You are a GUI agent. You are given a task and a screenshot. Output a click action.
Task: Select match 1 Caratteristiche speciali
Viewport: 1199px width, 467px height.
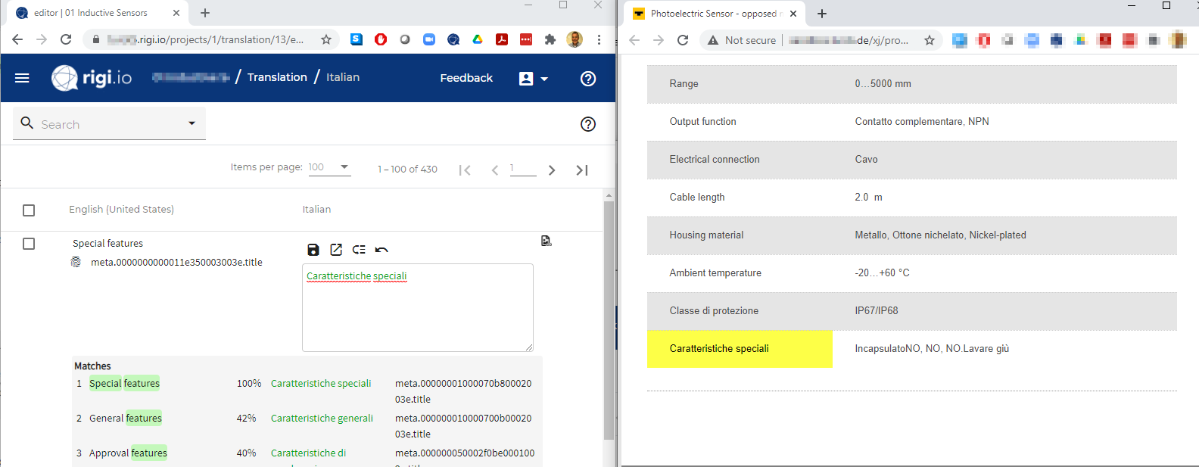click(x=321, y=383)
